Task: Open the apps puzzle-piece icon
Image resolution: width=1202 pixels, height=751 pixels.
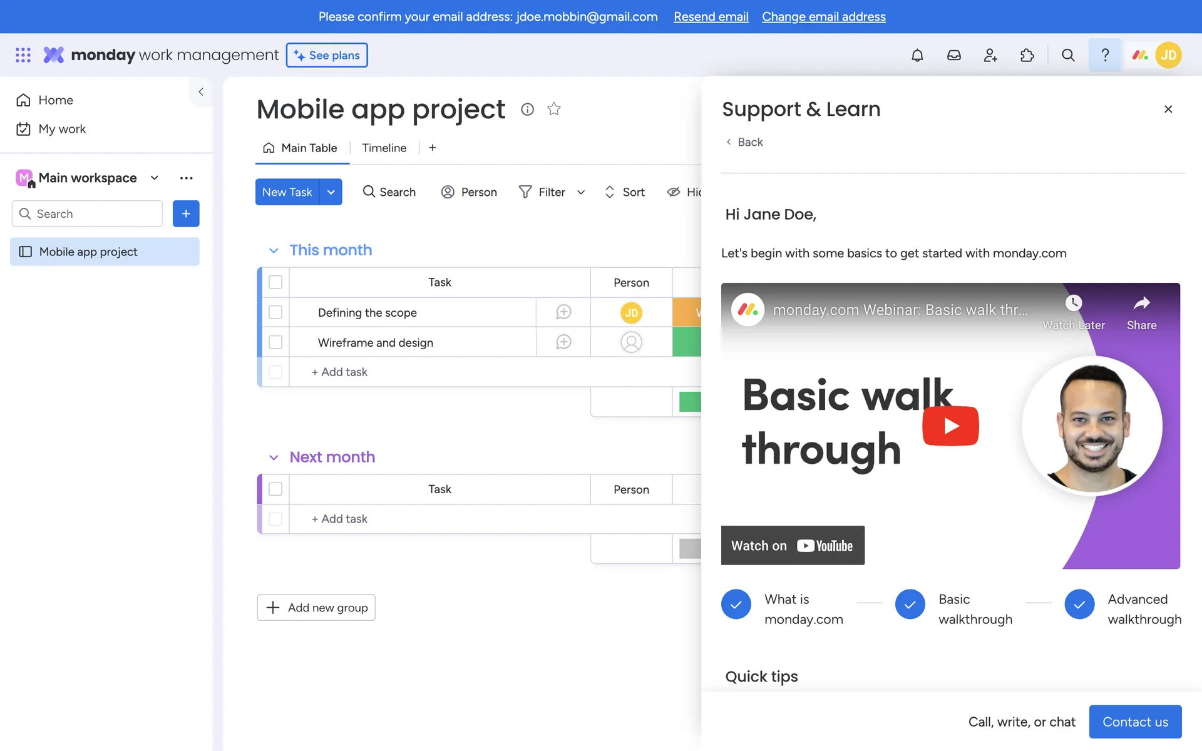Action: (1027, 55)
